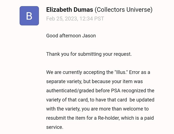Click "Thank you for submitting your request." line
The image size is (174, 134).
pyautogui.click(x=89, y=54)
